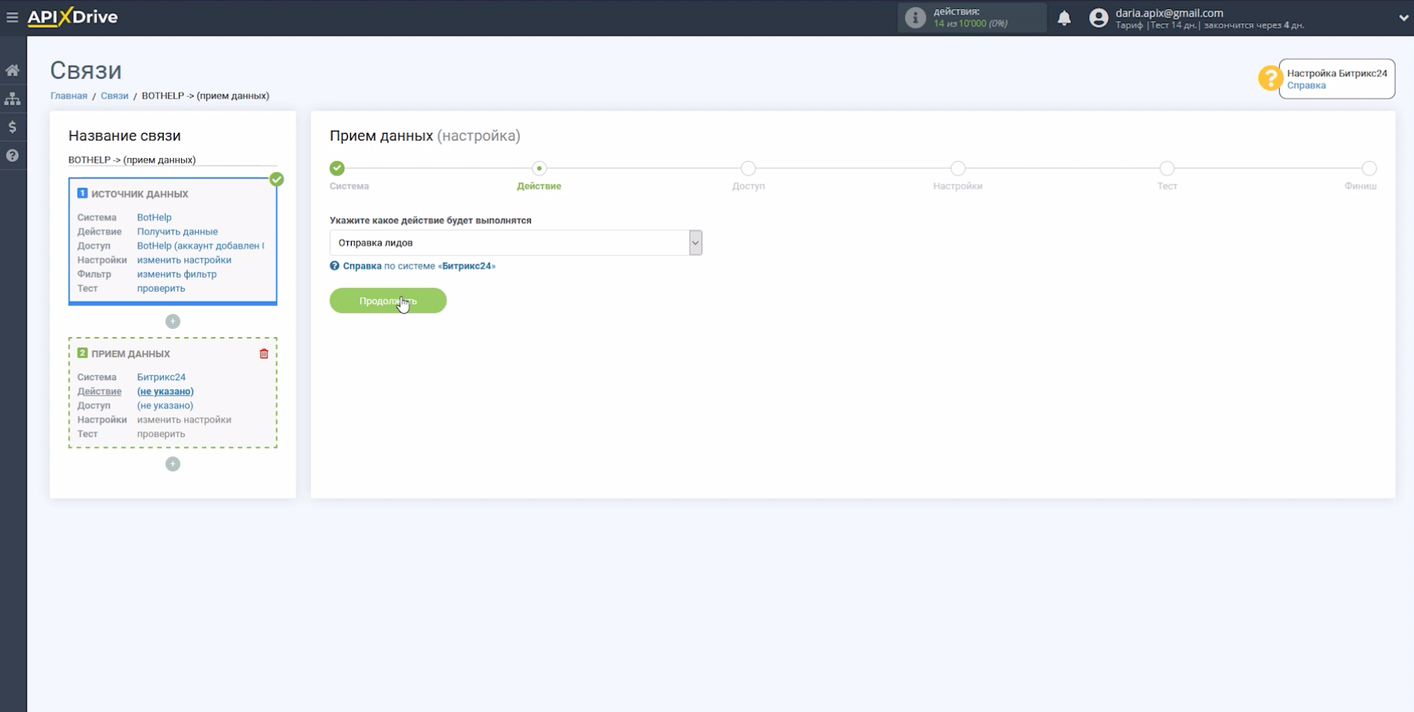The width and height of the screenshot is (1414, 712).
Task: Open Справка по системе Битрикс24 link
Action: (419, 266)
